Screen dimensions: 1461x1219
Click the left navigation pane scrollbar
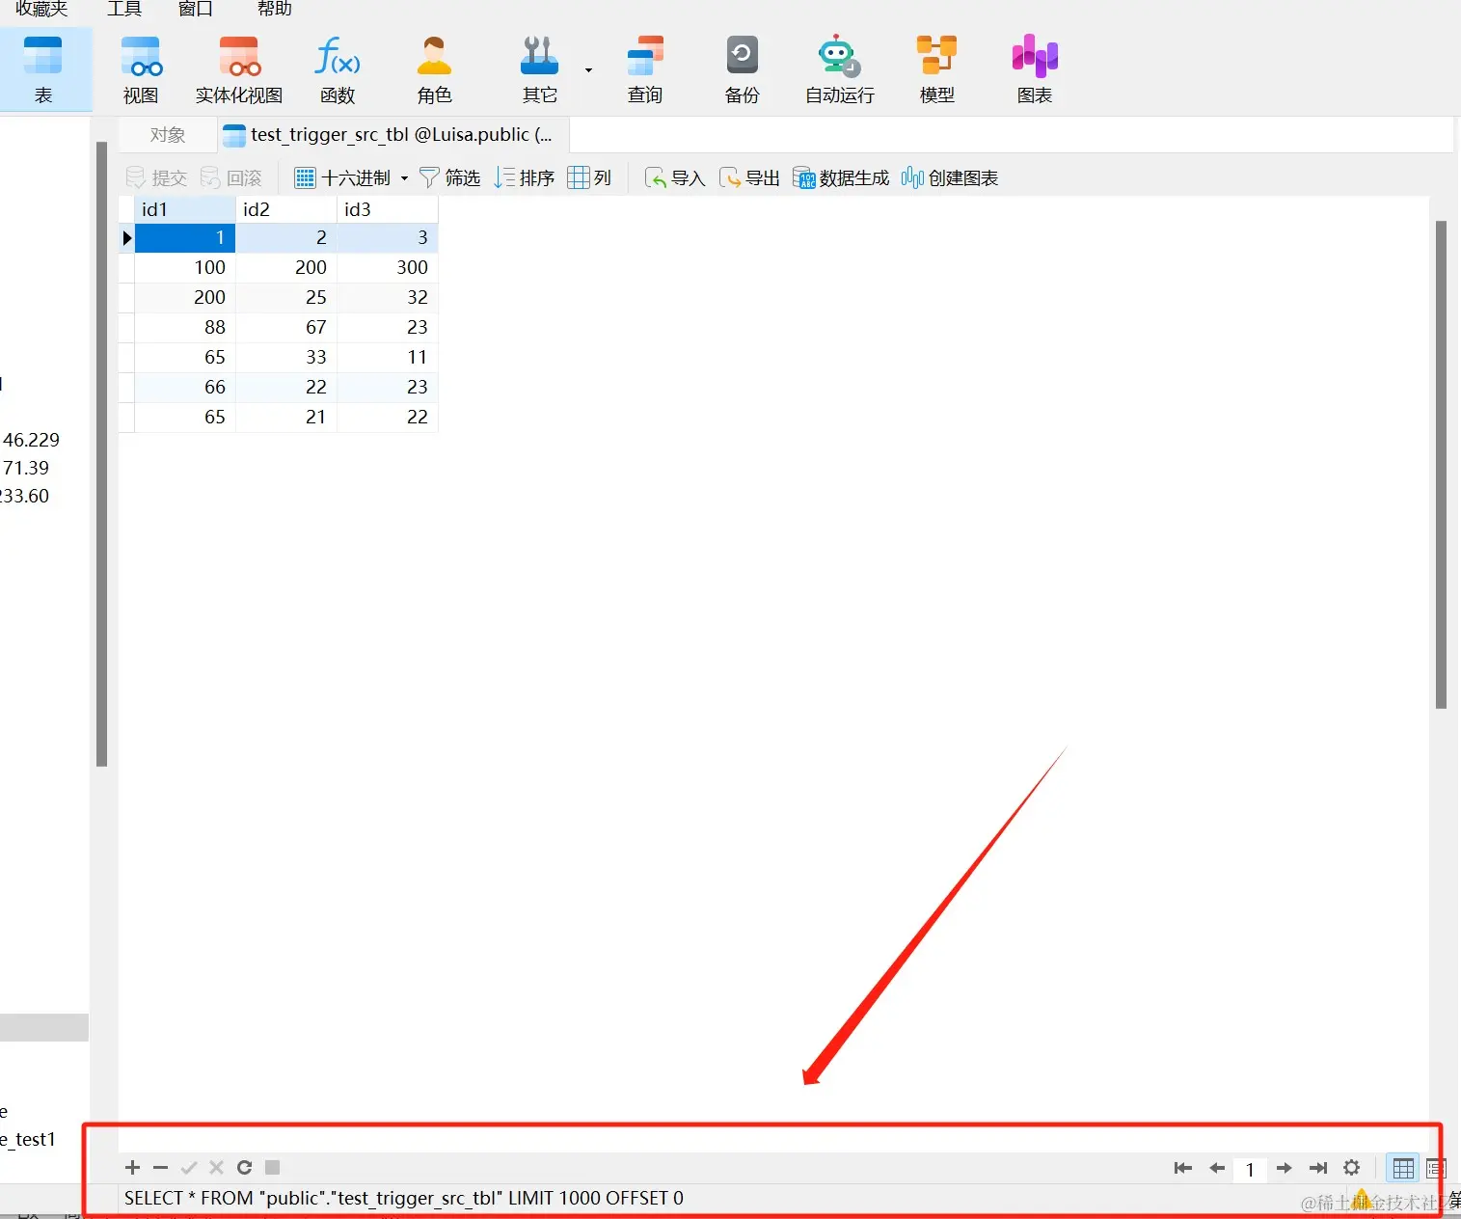click(x=101, y=453)
